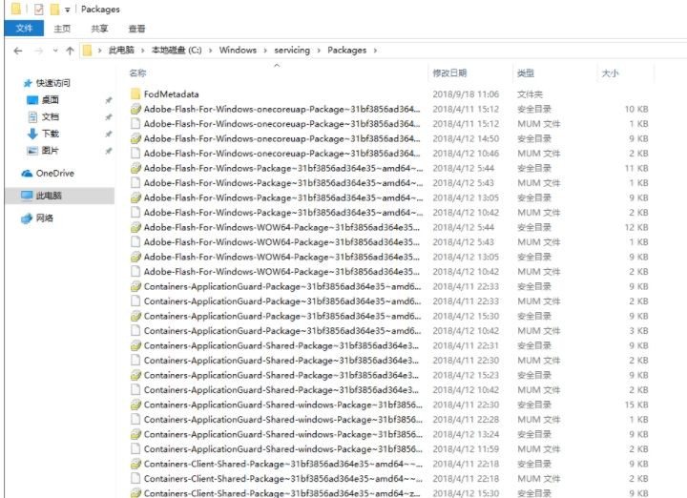
Task: Click the FodMetadata folder icon
Action: (135, 93)
